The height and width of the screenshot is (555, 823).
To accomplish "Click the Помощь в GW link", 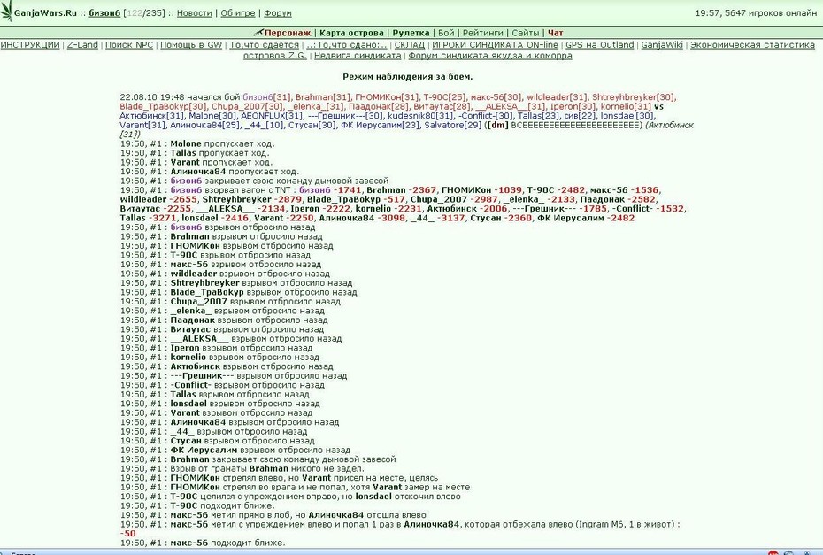I will click(191, 45).
